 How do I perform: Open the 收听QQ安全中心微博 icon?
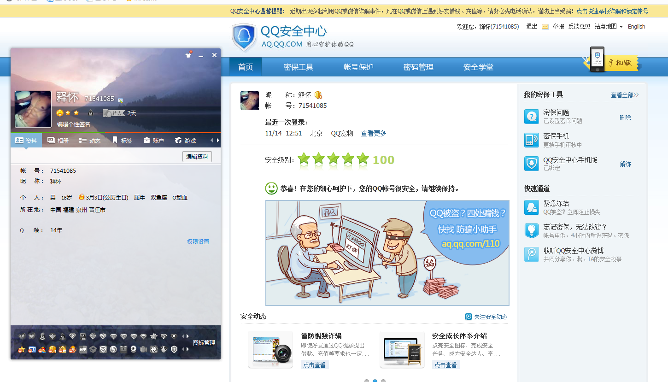[531, 254]
